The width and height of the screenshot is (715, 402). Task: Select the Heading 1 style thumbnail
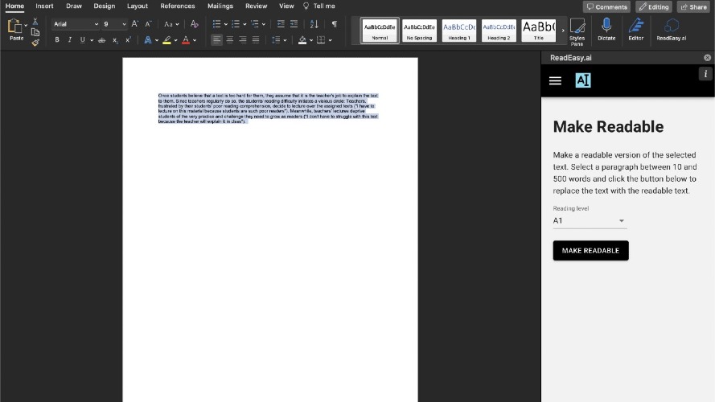(x=458, y=31)
